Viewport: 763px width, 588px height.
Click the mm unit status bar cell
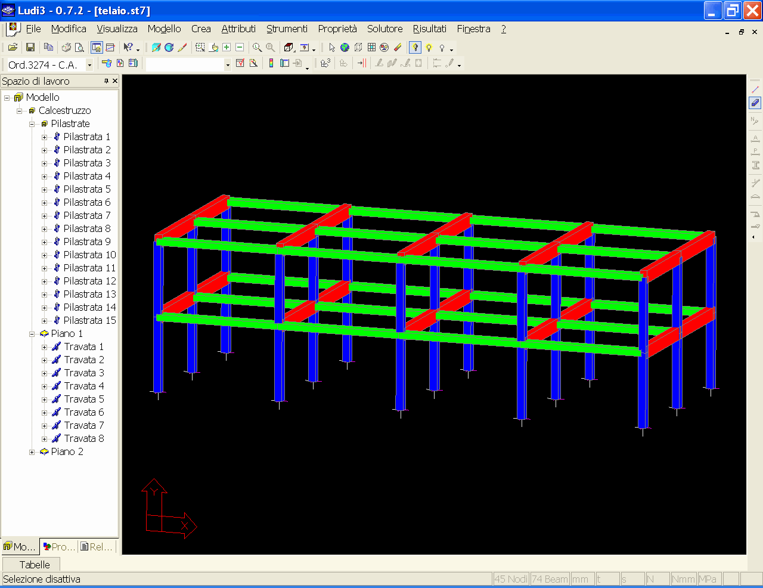[582, 579]
